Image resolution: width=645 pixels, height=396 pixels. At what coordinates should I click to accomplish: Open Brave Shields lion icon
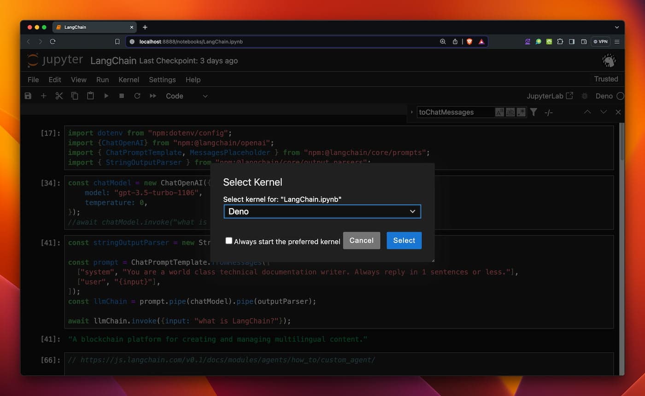click(x=469, y=41)
